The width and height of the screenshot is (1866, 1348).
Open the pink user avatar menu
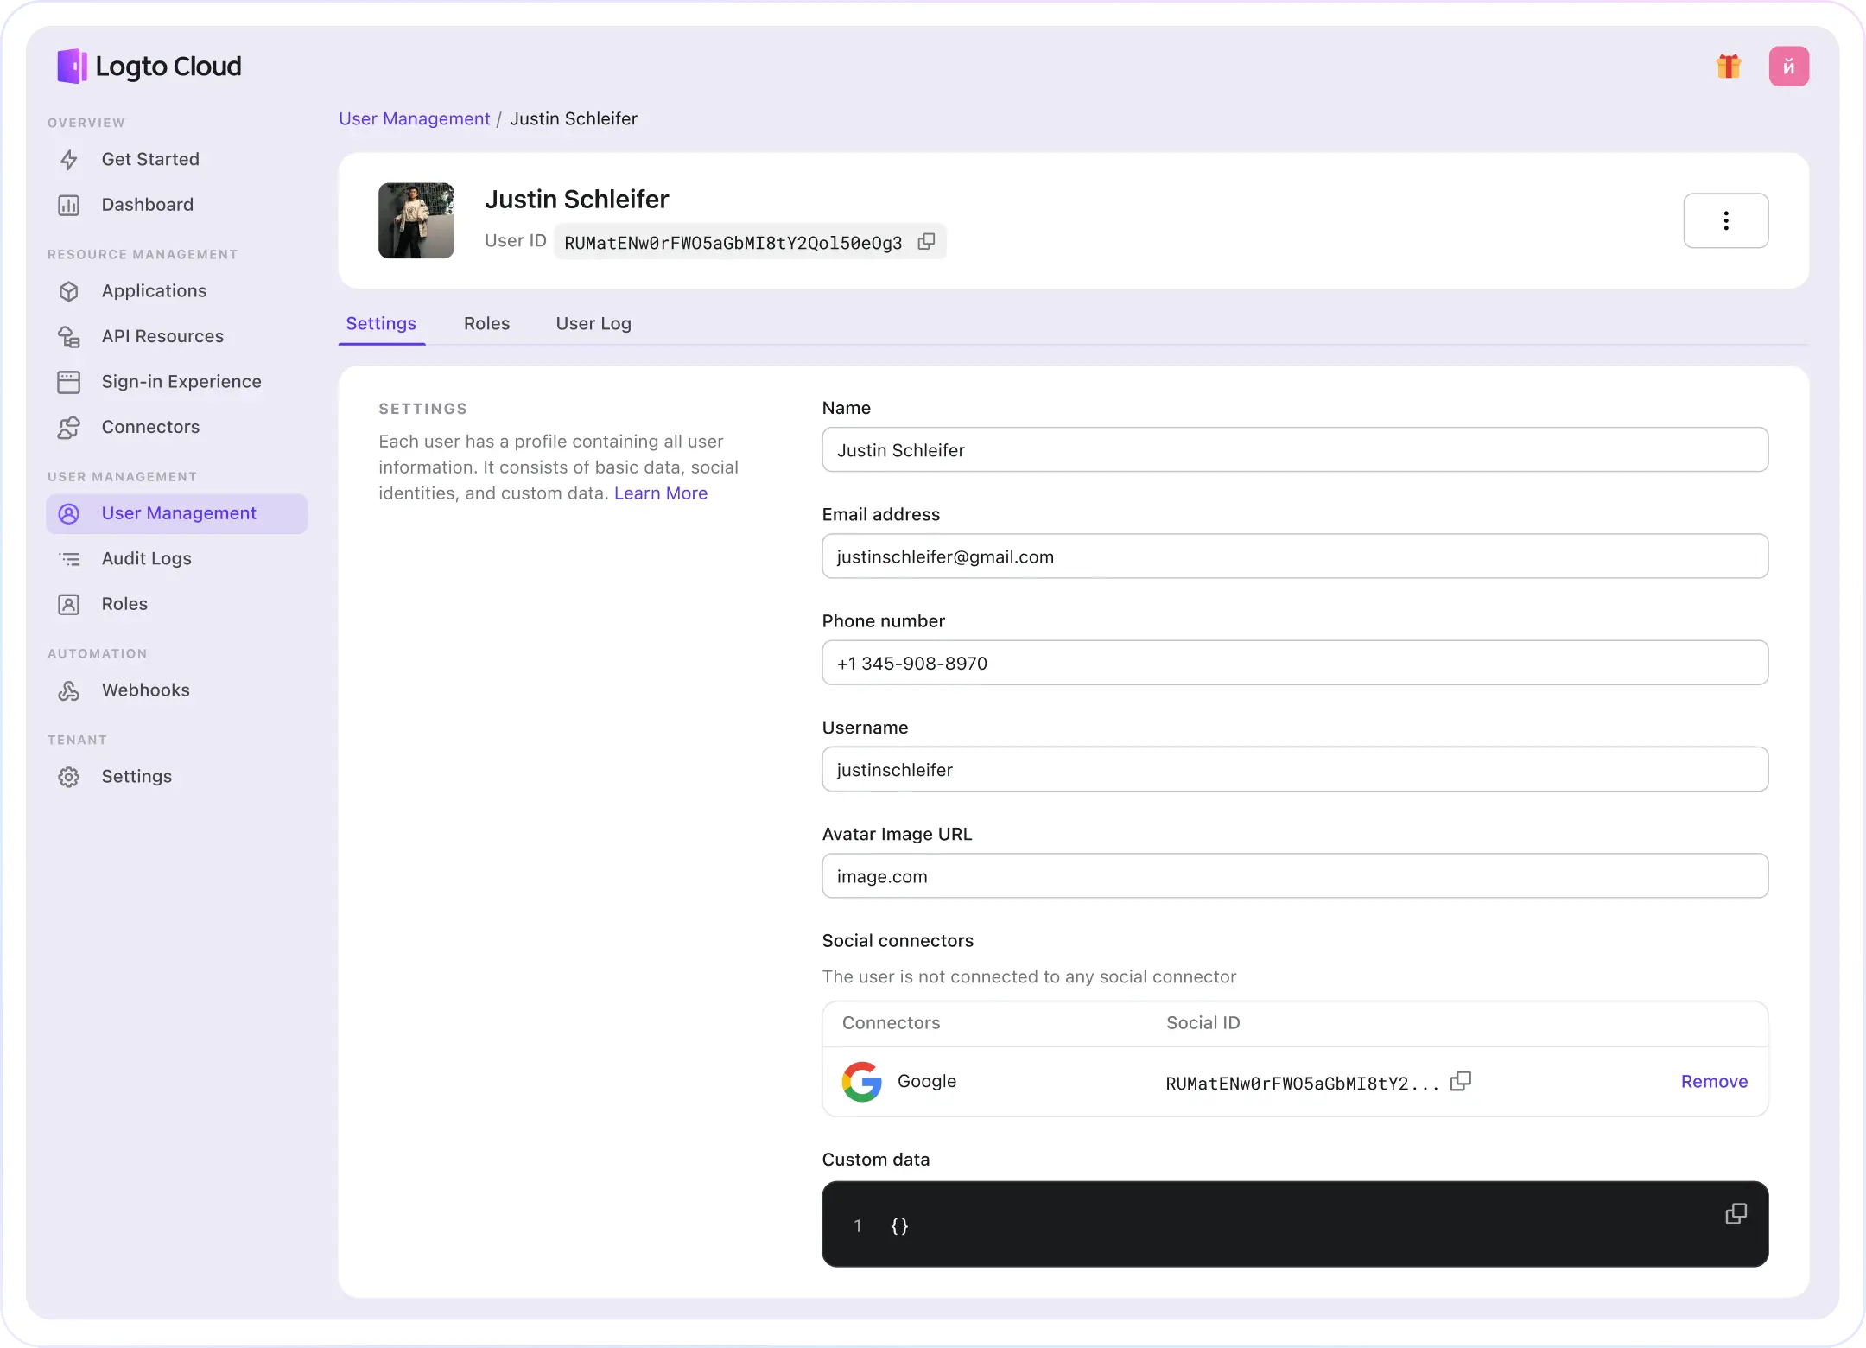pyautogui.click(x=1788, y=67)
